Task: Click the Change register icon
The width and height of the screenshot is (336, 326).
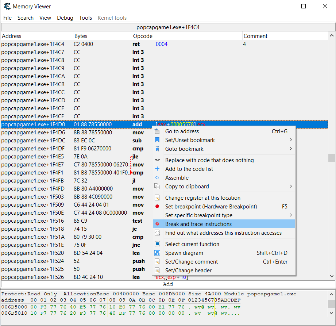Action: (x=157, y=197)
